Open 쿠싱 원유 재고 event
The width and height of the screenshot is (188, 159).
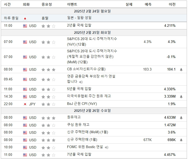point(78,125)
